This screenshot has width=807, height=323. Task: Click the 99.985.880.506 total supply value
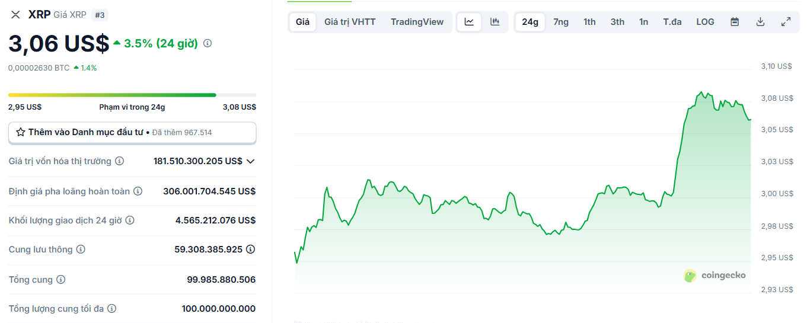221,279
